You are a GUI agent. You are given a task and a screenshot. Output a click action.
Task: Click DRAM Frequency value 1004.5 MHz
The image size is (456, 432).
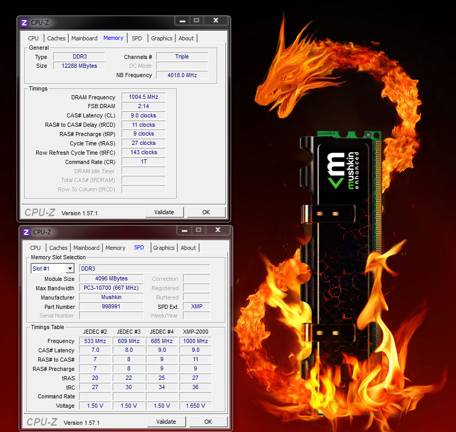click(143, 97)
